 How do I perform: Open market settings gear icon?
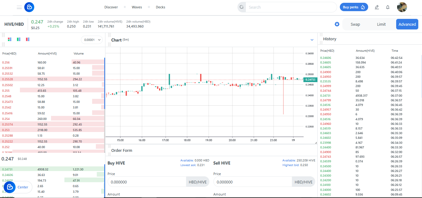[x=337, y=24]
